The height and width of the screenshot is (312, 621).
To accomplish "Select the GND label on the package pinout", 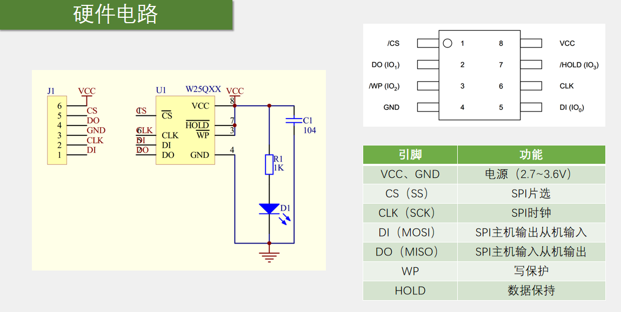I will 391,107.
